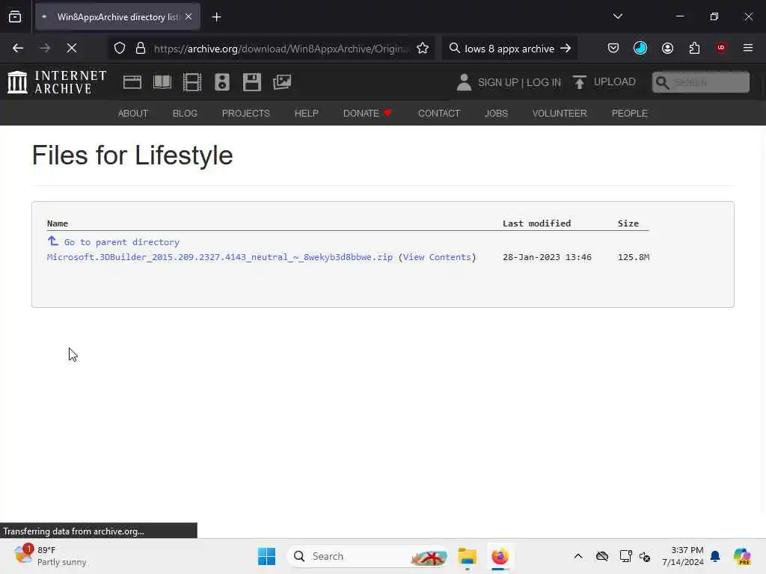Click the View Contents link

[437, 257]
